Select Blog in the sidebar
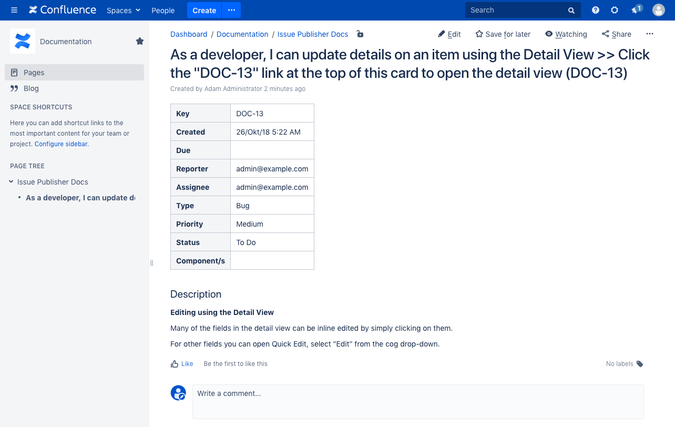 click(31, 88)
